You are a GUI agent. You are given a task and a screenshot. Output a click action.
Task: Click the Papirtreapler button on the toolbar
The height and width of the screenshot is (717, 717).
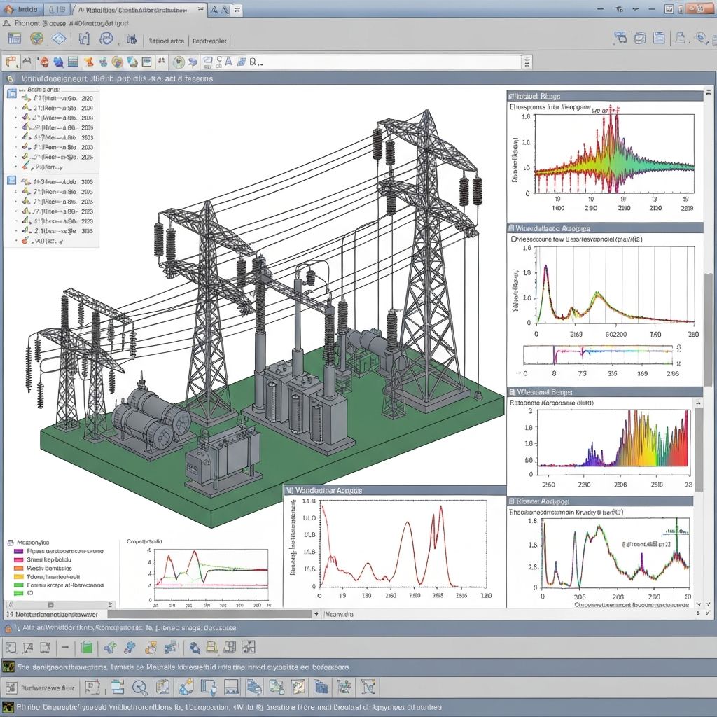(209, 41)
